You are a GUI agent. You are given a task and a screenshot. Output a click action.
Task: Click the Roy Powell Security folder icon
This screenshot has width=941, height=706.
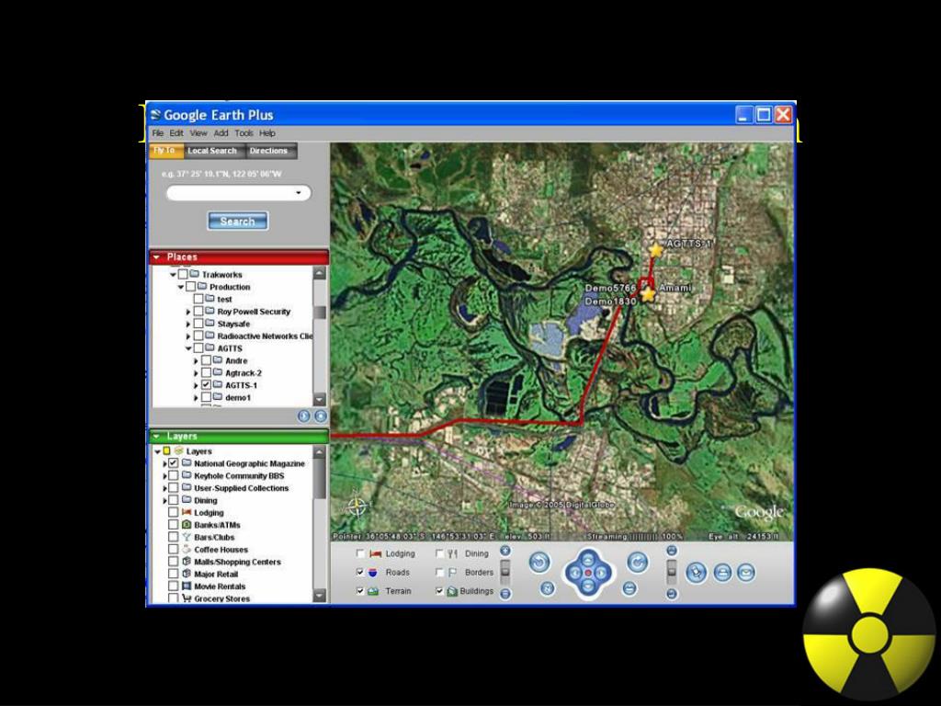pos(210,311)
